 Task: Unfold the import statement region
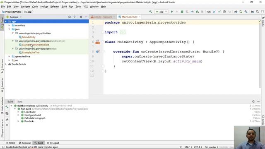103,32
